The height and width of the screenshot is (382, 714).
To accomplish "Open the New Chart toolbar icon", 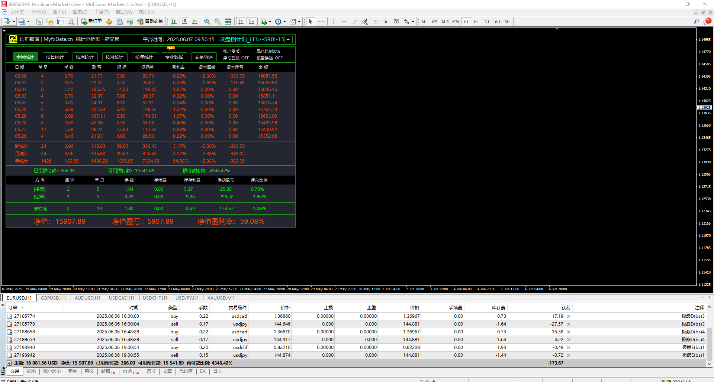I will click(x=7, y=22).
